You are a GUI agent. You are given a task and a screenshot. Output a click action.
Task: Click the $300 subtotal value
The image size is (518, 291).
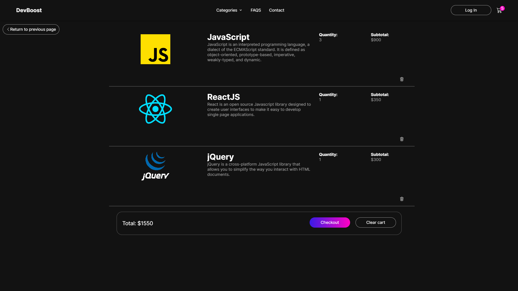[x=376, y=160]
